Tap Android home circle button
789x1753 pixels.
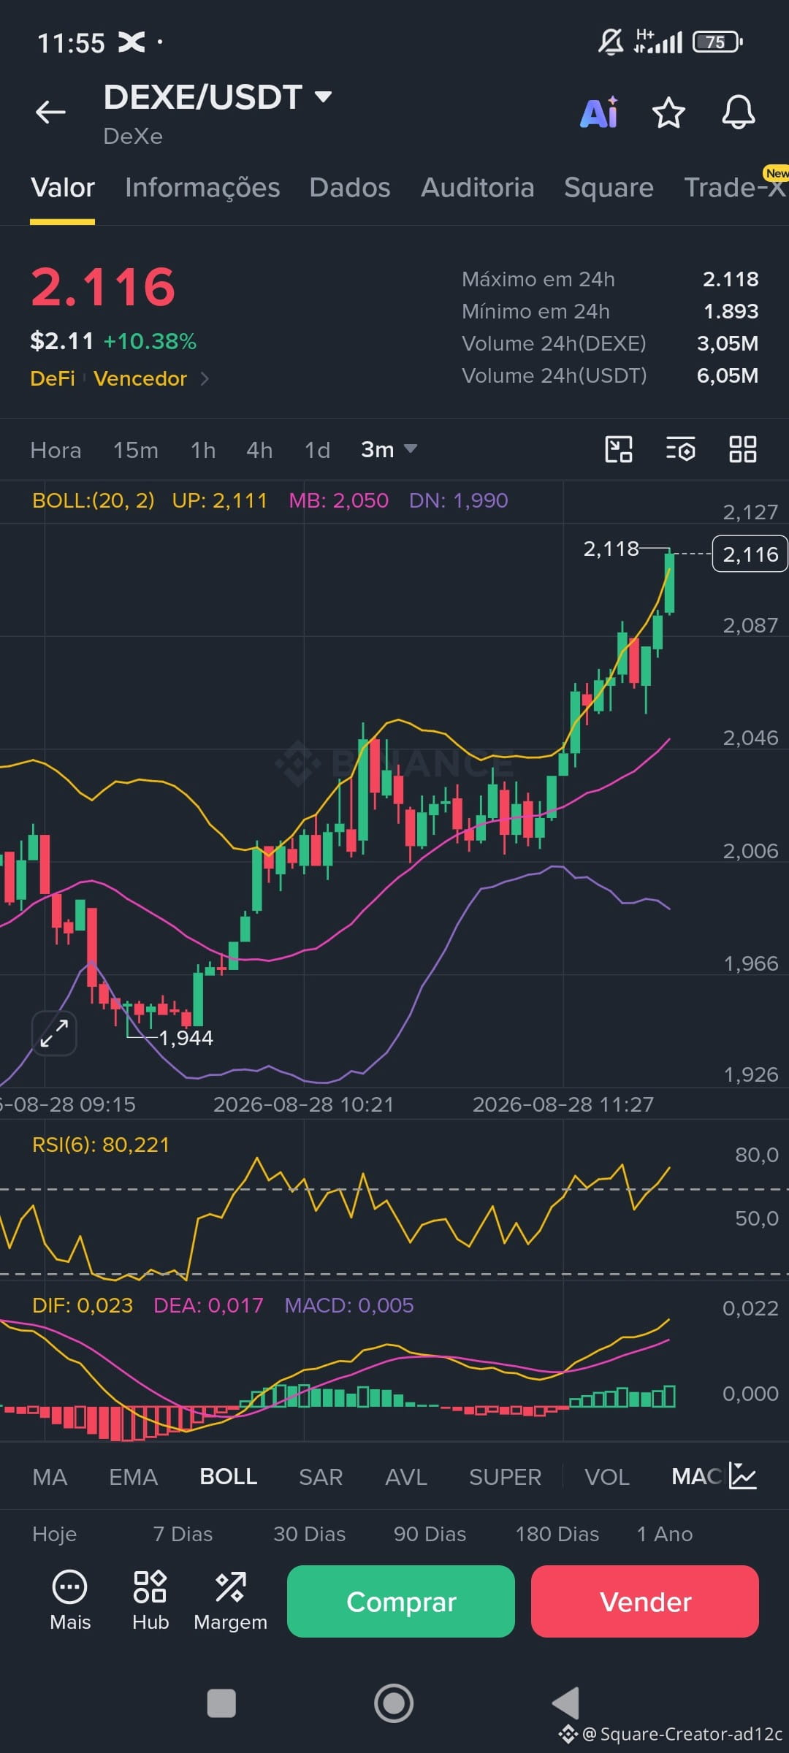(x=394, y=1703)
